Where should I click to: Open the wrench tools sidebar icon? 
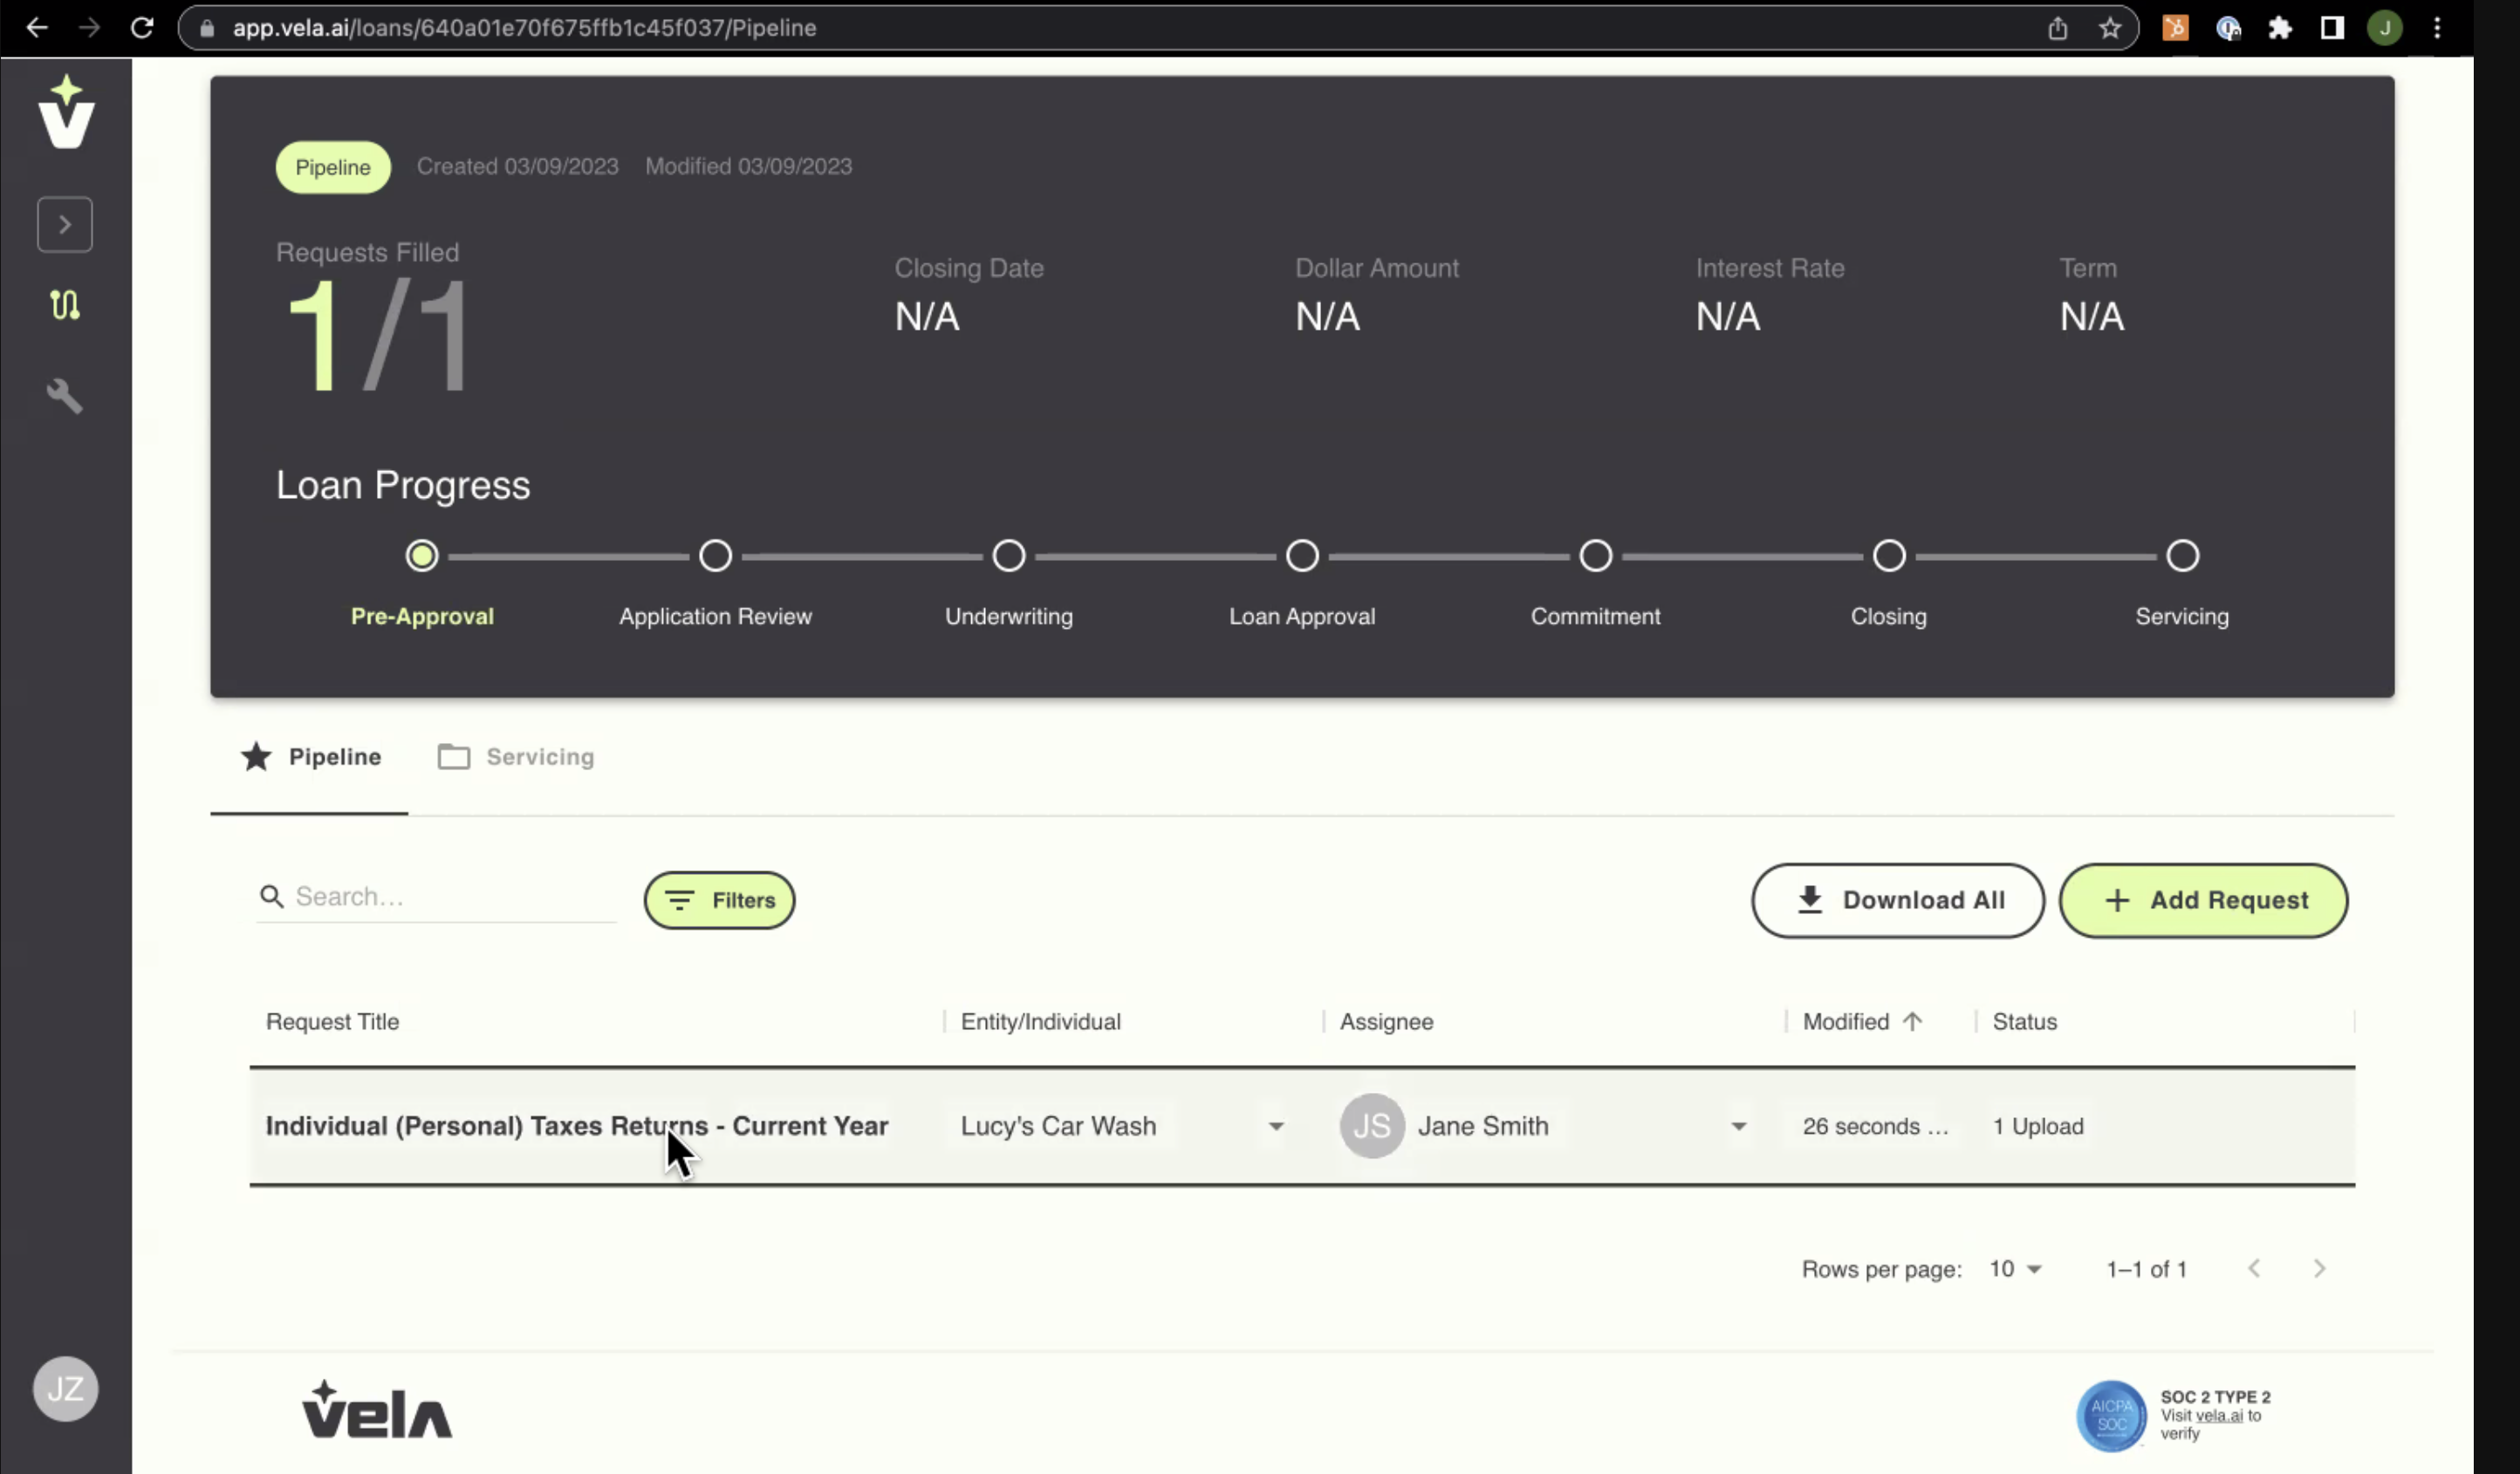click(65, 396)
